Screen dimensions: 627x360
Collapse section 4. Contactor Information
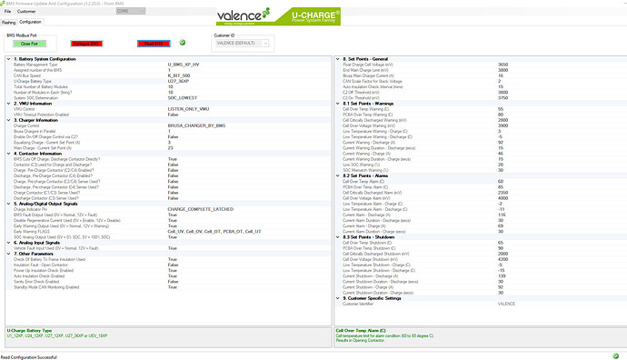coord(9,154)
